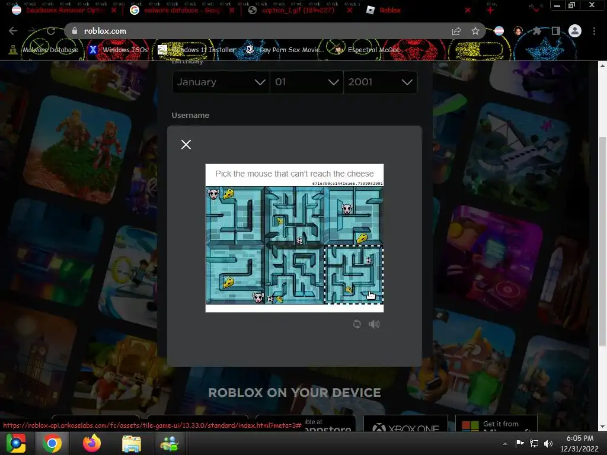This screenshot has height=455, width=607.
Task: Launch Firefox from the taskbar
Action: click(x=92, y=443)
